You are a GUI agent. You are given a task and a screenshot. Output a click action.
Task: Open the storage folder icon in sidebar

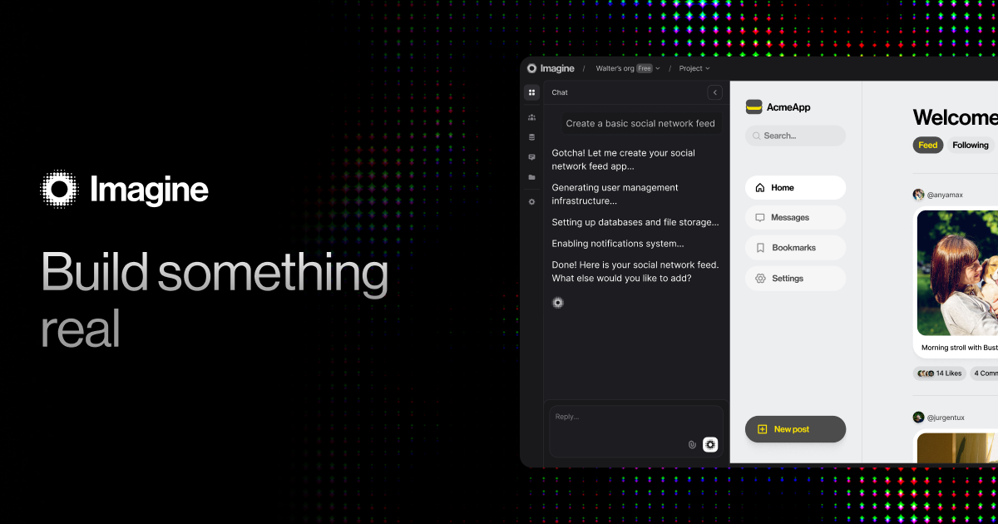(531, 177)
